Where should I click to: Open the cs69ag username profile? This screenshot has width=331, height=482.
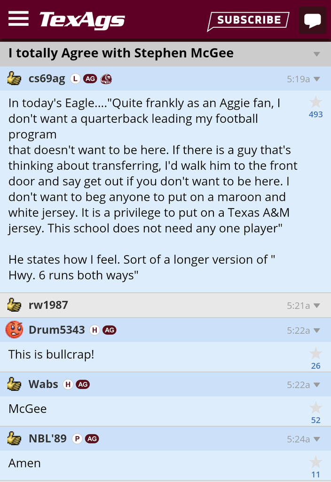click(x=47, y=79)
